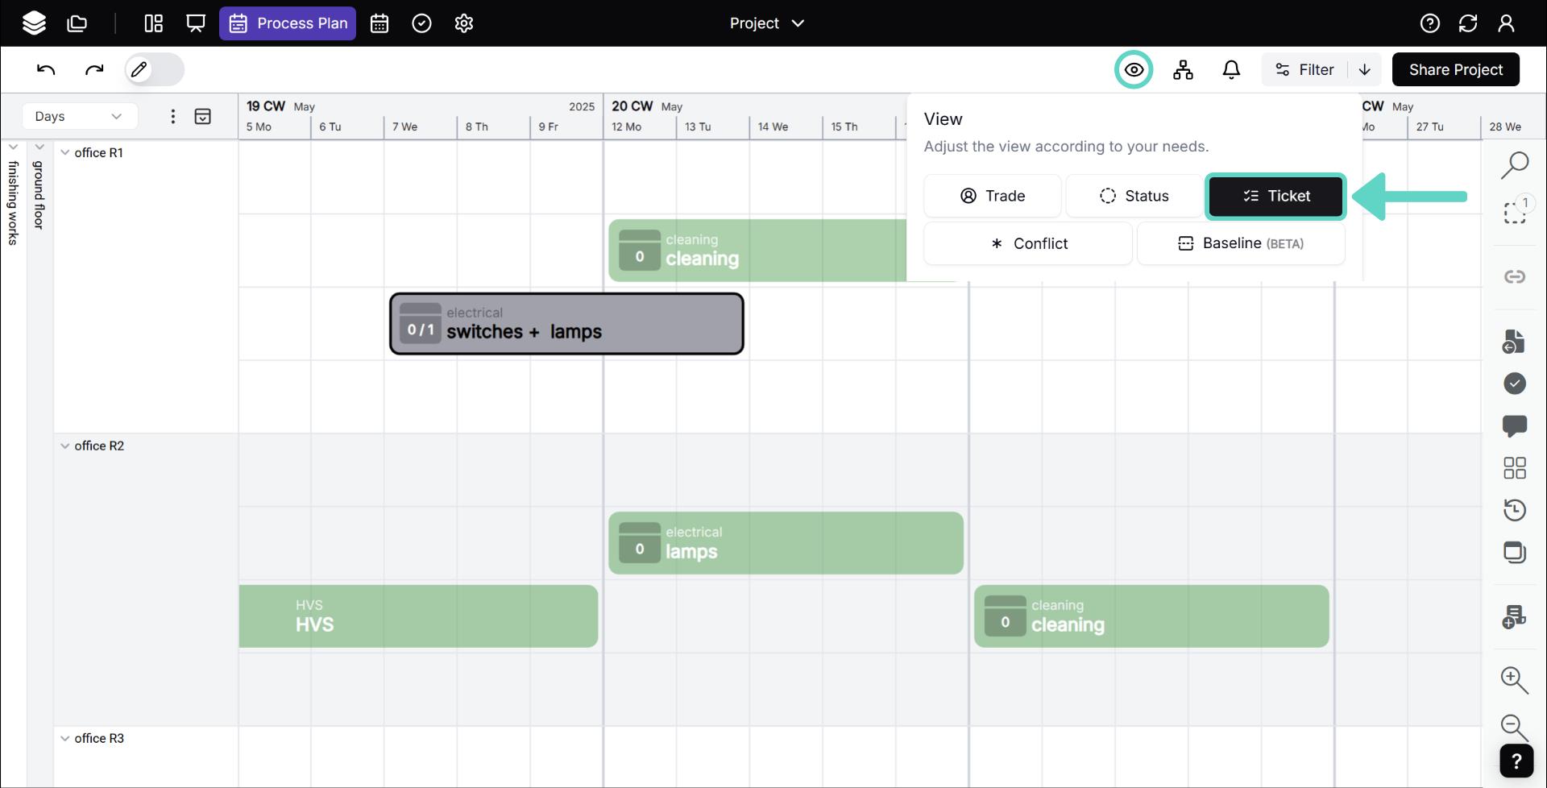Toggle the eye view options button
The height and width of the screenshot is (788, 1547).
tap(1134, 70)
